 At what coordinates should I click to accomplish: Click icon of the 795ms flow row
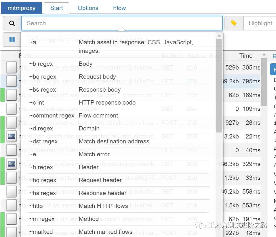coord(12,81)
